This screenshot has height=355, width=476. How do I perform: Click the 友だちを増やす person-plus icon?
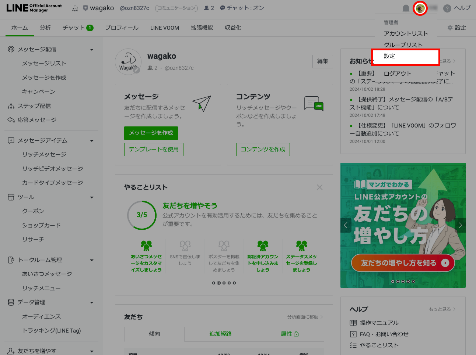[11, 351]
